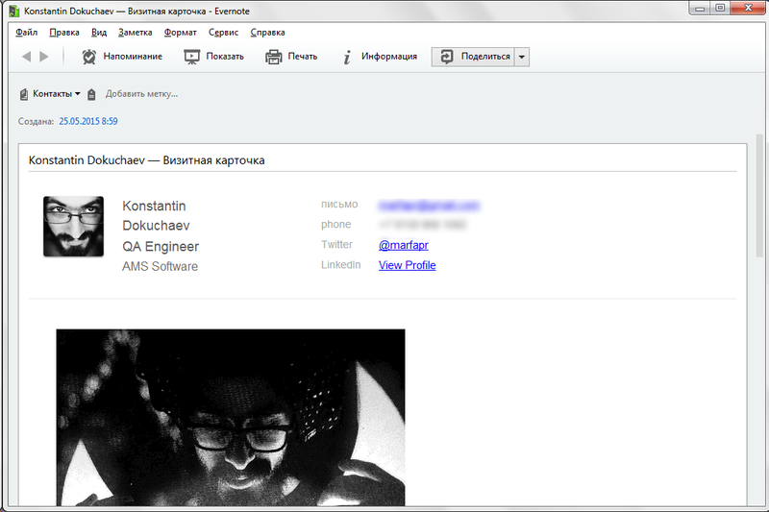
Task: Click the Поделиться share button
Action: [473, 57]
